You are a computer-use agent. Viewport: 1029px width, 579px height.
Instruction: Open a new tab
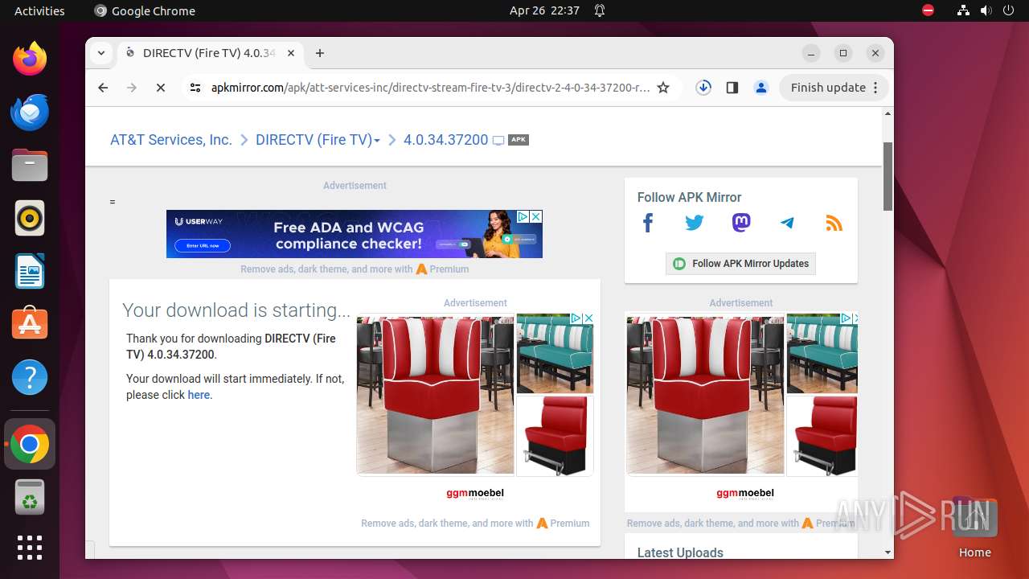pos(320,53)
